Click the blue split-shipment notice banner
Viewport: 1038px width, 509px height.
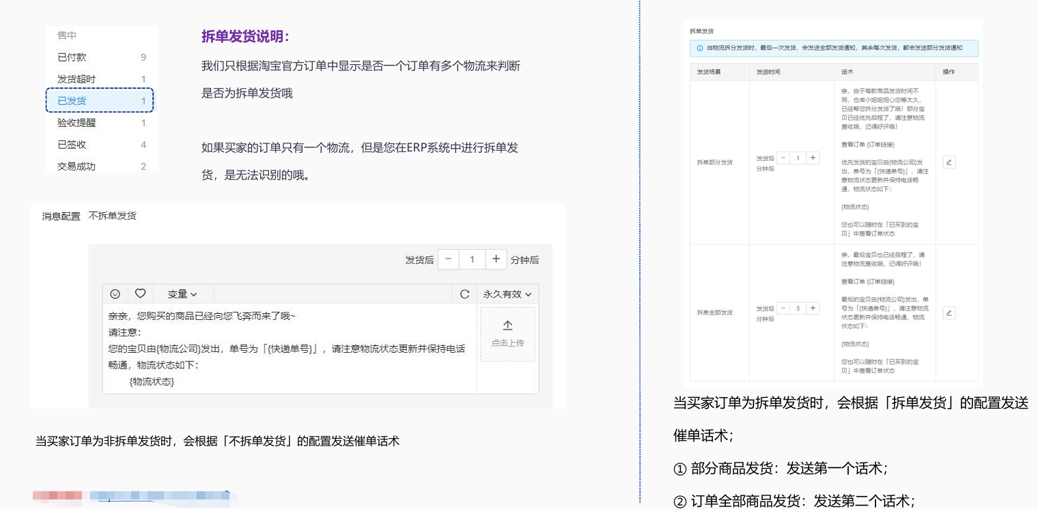(834, 48)
